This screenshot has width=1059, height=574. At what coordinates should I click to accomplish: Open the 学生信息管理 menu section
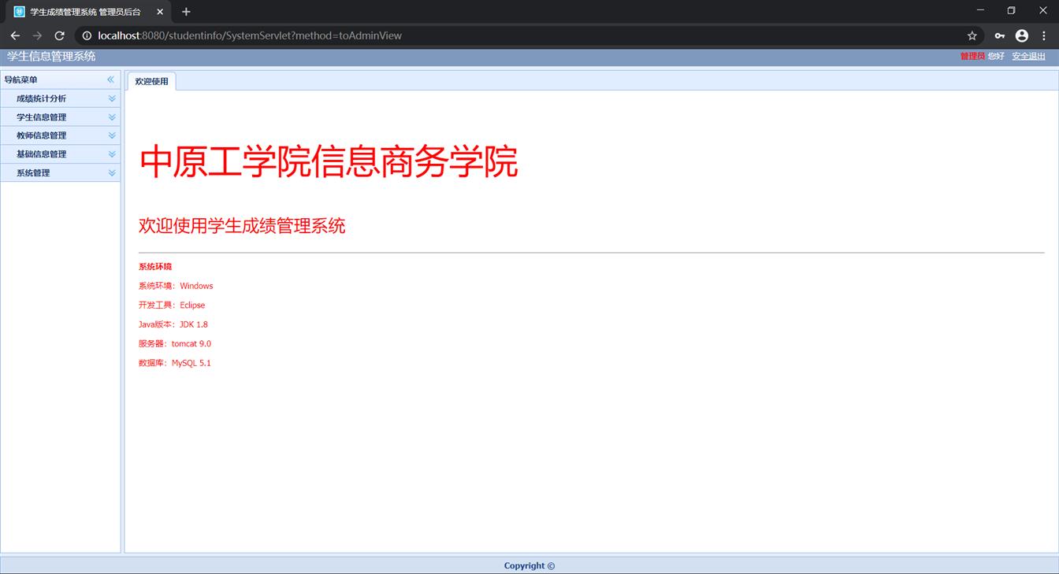point(60,117)
